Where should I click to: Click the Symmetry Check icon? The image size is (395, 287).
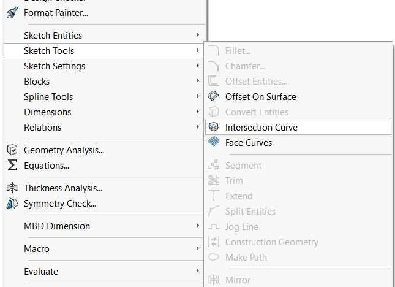point(12,204)
